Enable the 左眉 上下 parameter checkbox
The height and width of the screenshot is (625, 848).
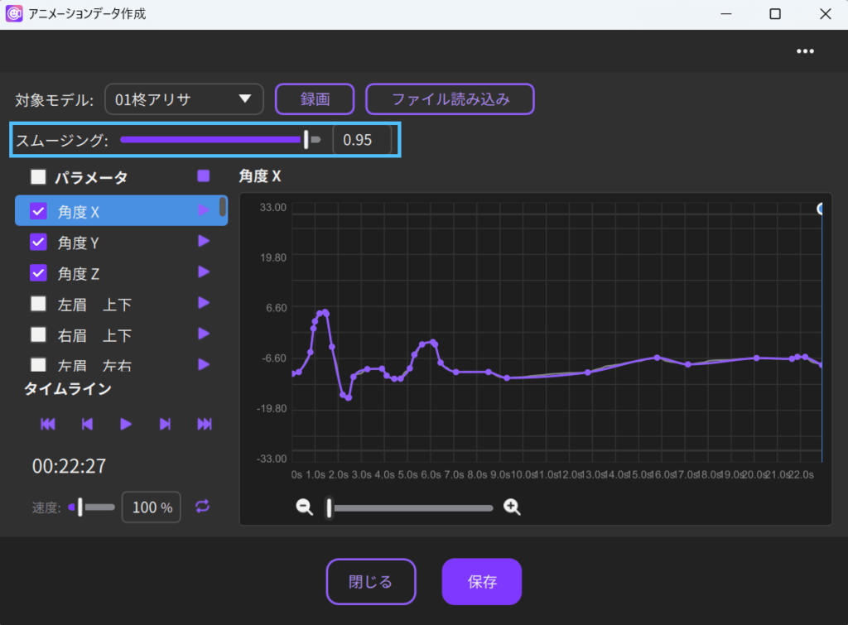(x=38, y=304)
